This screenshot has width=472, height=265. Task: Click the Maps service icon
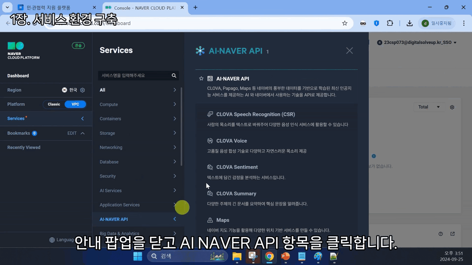[x=210, y=220]
